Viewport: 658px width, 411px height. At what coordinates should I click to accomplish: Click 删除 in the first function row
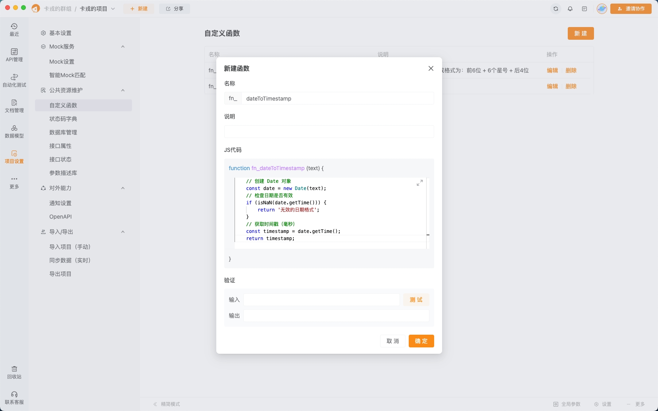tap(571, 70)
